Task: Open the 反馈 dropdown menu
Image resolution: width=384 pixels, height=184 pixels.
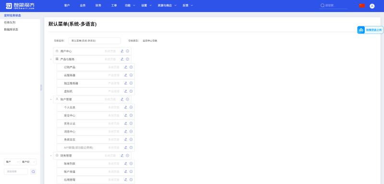Action: click(188, 5)
